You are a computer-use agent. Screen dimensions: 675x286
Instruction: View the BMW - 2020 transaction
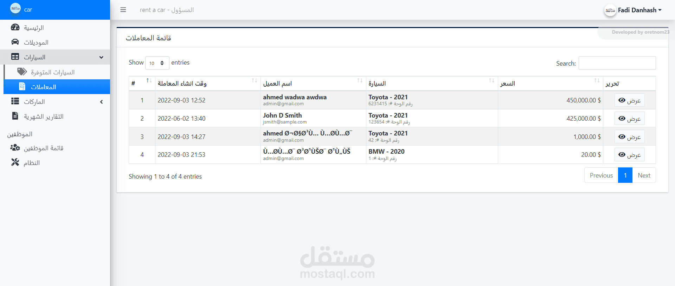[629, 155]
